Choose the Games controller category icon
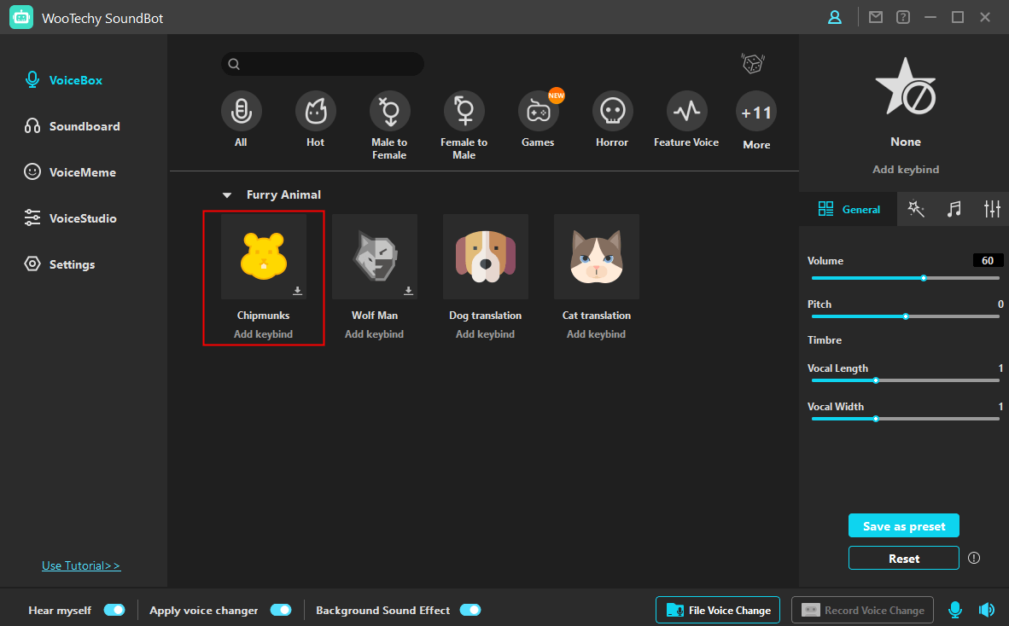This screenshot has width=1009, height=626. click(538, 111)
